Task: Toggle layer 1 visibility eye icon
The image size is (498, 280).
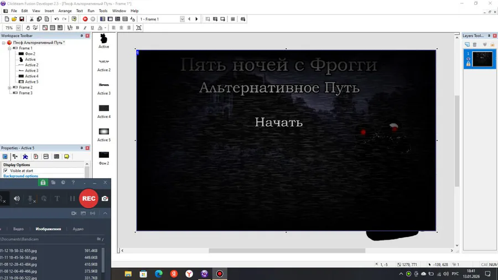Action: point(468,59)
